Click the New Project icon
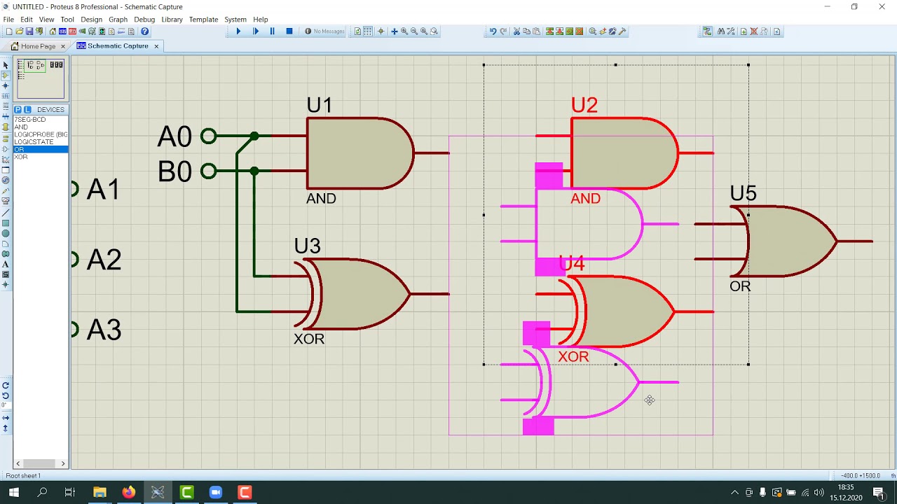The height and width of the screenshot is (504, 897). click(9, 31)
